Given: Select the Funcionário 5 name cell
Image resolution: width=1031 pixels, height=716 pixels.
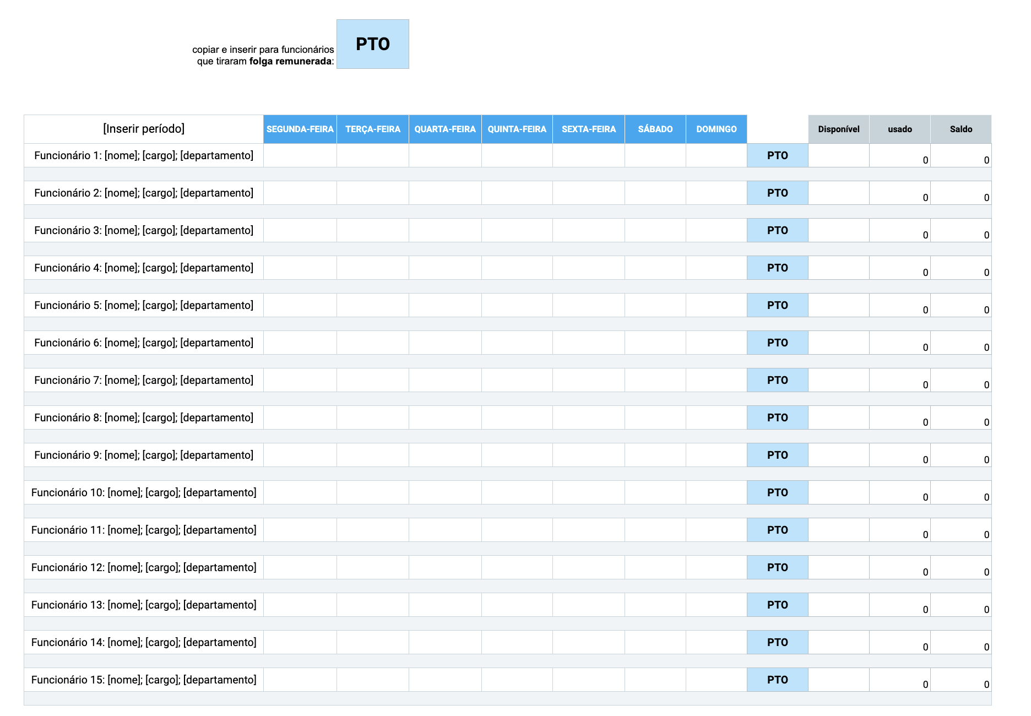Looking at the screenshot, I should (144, 305).
